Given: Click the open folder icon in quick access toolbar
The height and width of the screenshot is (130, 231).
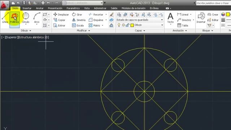Looking at the screenshot, I should (18, 3).
